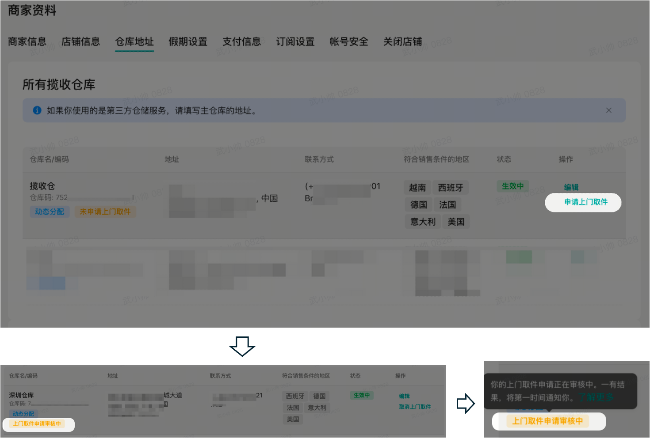Viewport: 650px width, 438px height.
Task: Open the 支付信息 tab
Action: (241, 42)
